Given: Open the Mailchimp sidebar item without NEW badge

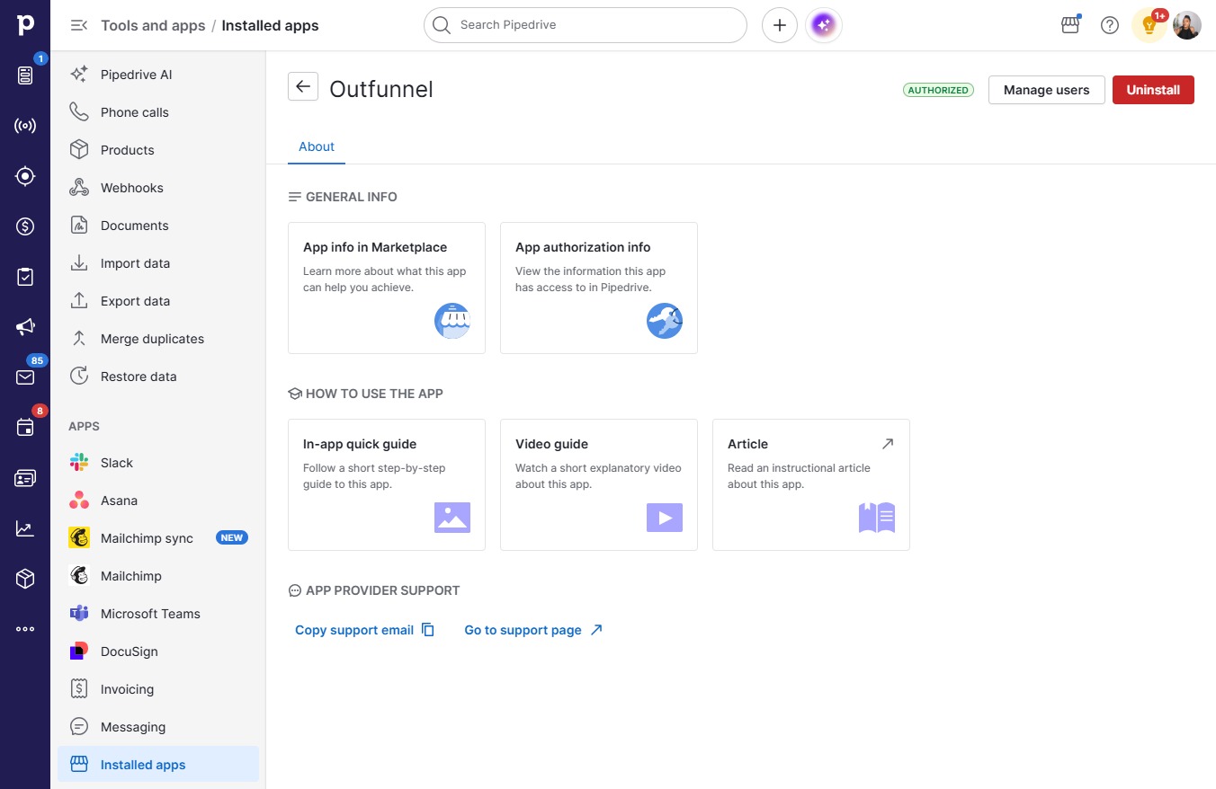Looking at the screenshot, I should tap(158, 576).
